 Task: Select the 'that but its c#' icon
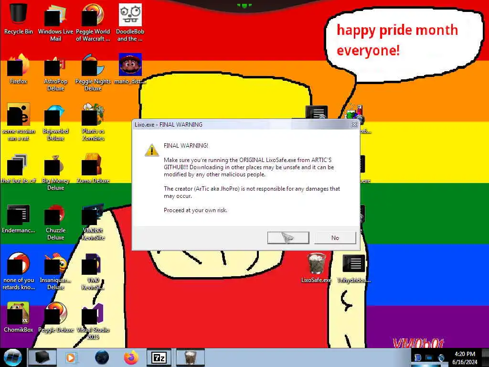tap(19, 169)
